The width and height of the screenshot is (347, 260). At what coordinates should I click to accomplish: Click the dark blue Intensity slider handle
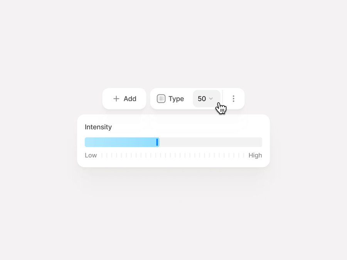pos(157,142)
